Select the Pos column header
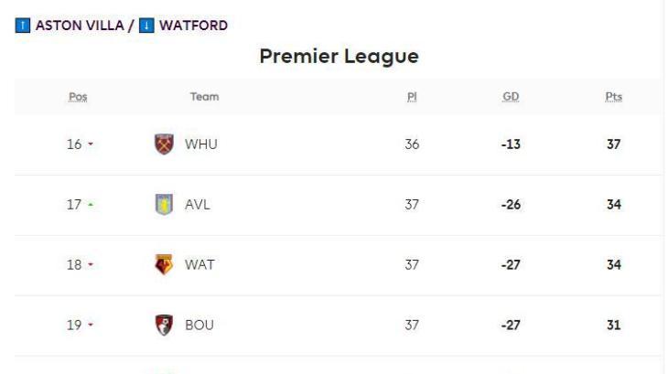 pyautogui.click(x=78, y=97)
